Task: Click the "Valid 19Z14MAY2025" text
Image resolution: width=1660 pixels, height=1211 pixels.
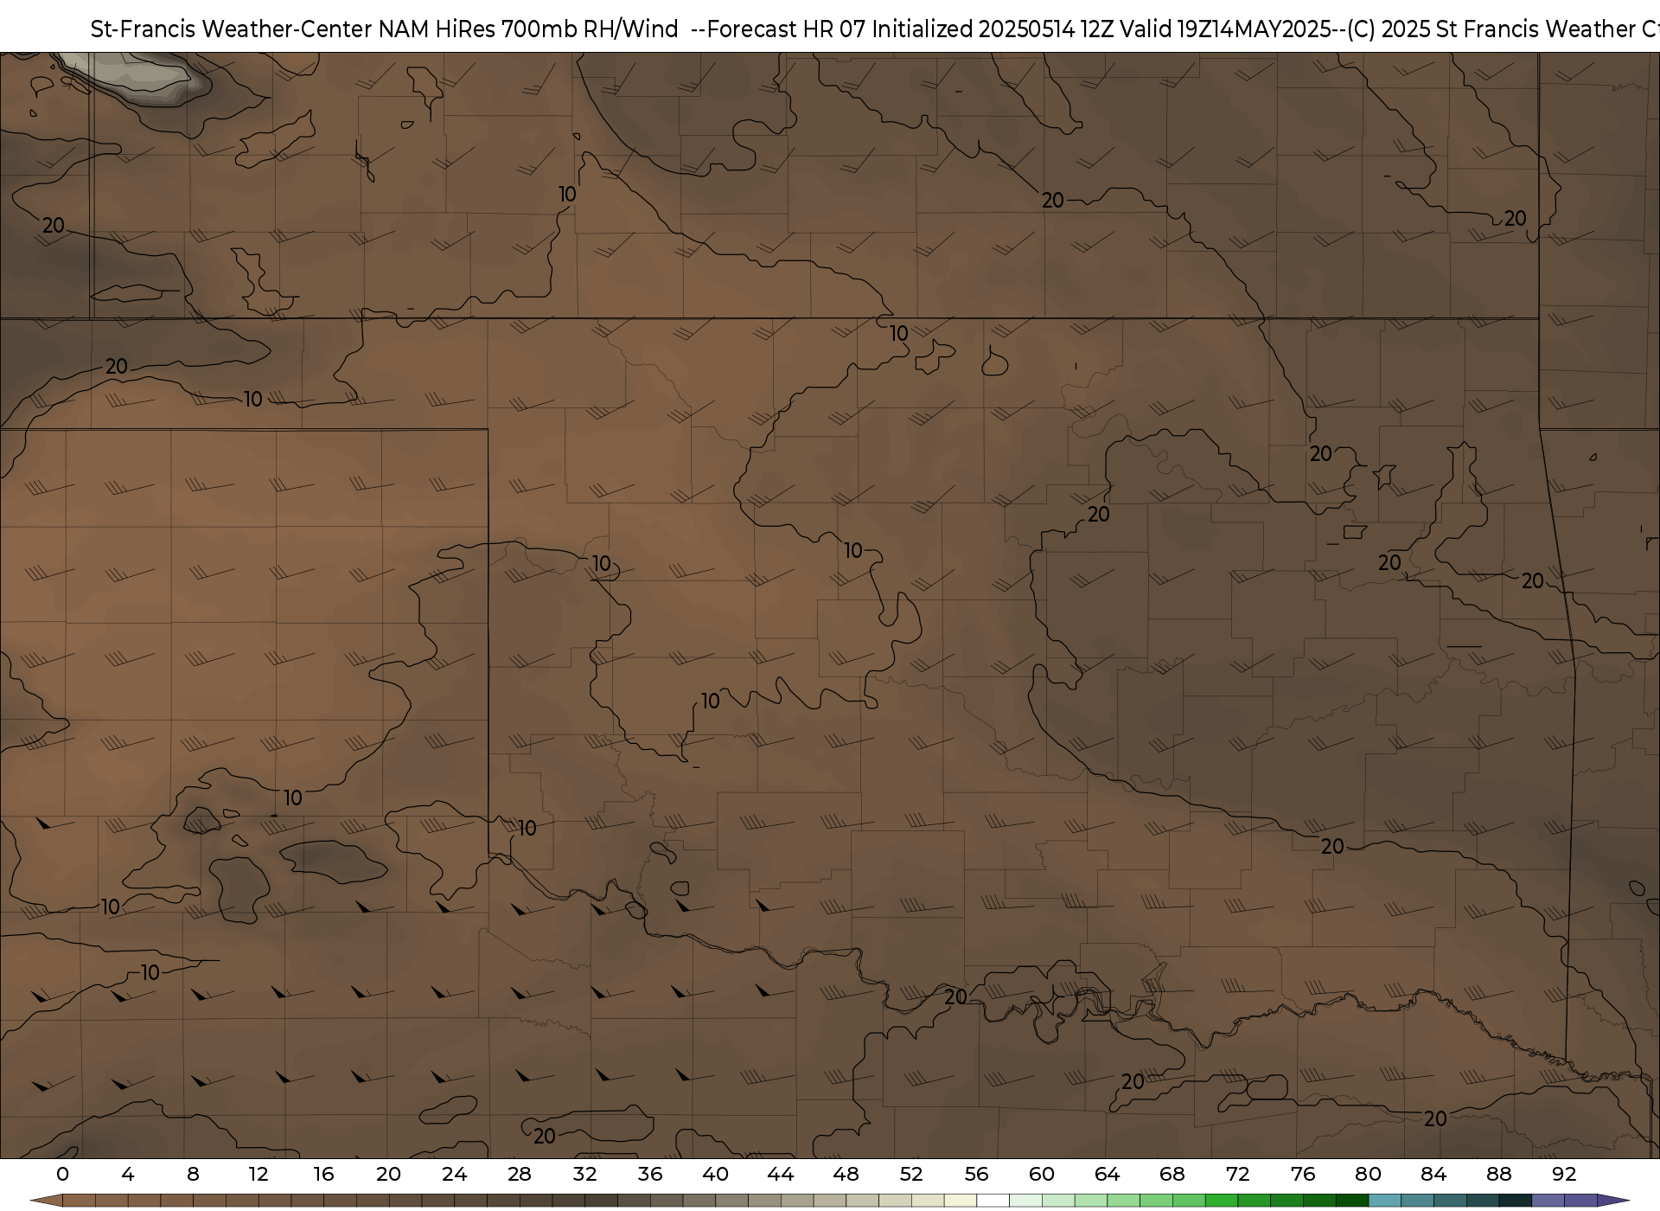Action: (x=1226, y=29)
